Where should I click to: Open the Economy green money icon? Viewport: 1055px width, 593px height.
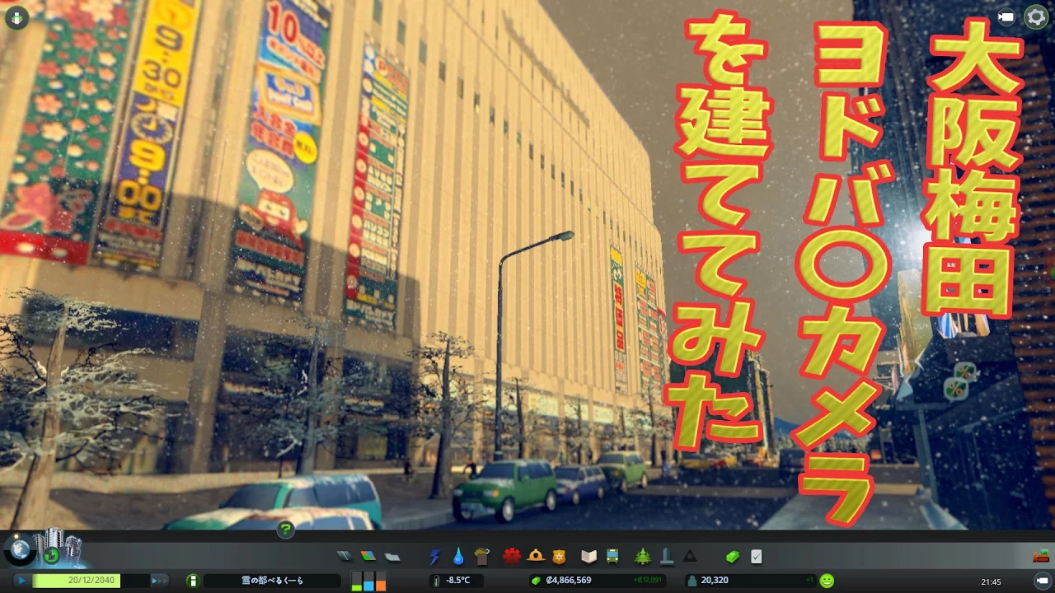pyautogui.click(x=733, y=557)
